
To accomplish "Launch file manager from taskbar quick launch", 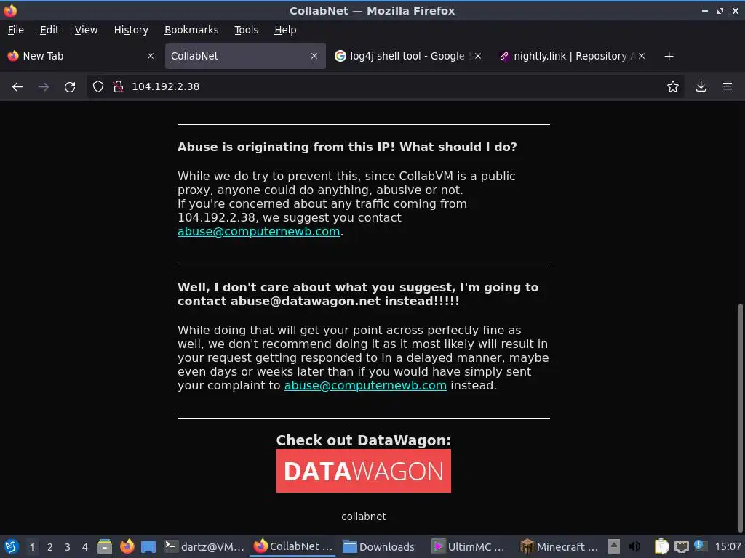I will click(x=105, y=546).
